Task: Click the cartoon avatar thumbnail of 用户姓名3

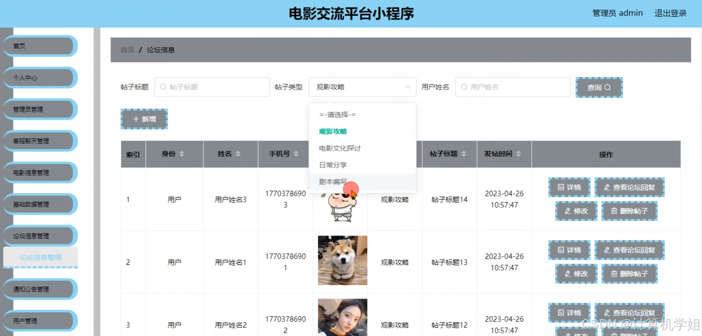Action: coord(343,207)
